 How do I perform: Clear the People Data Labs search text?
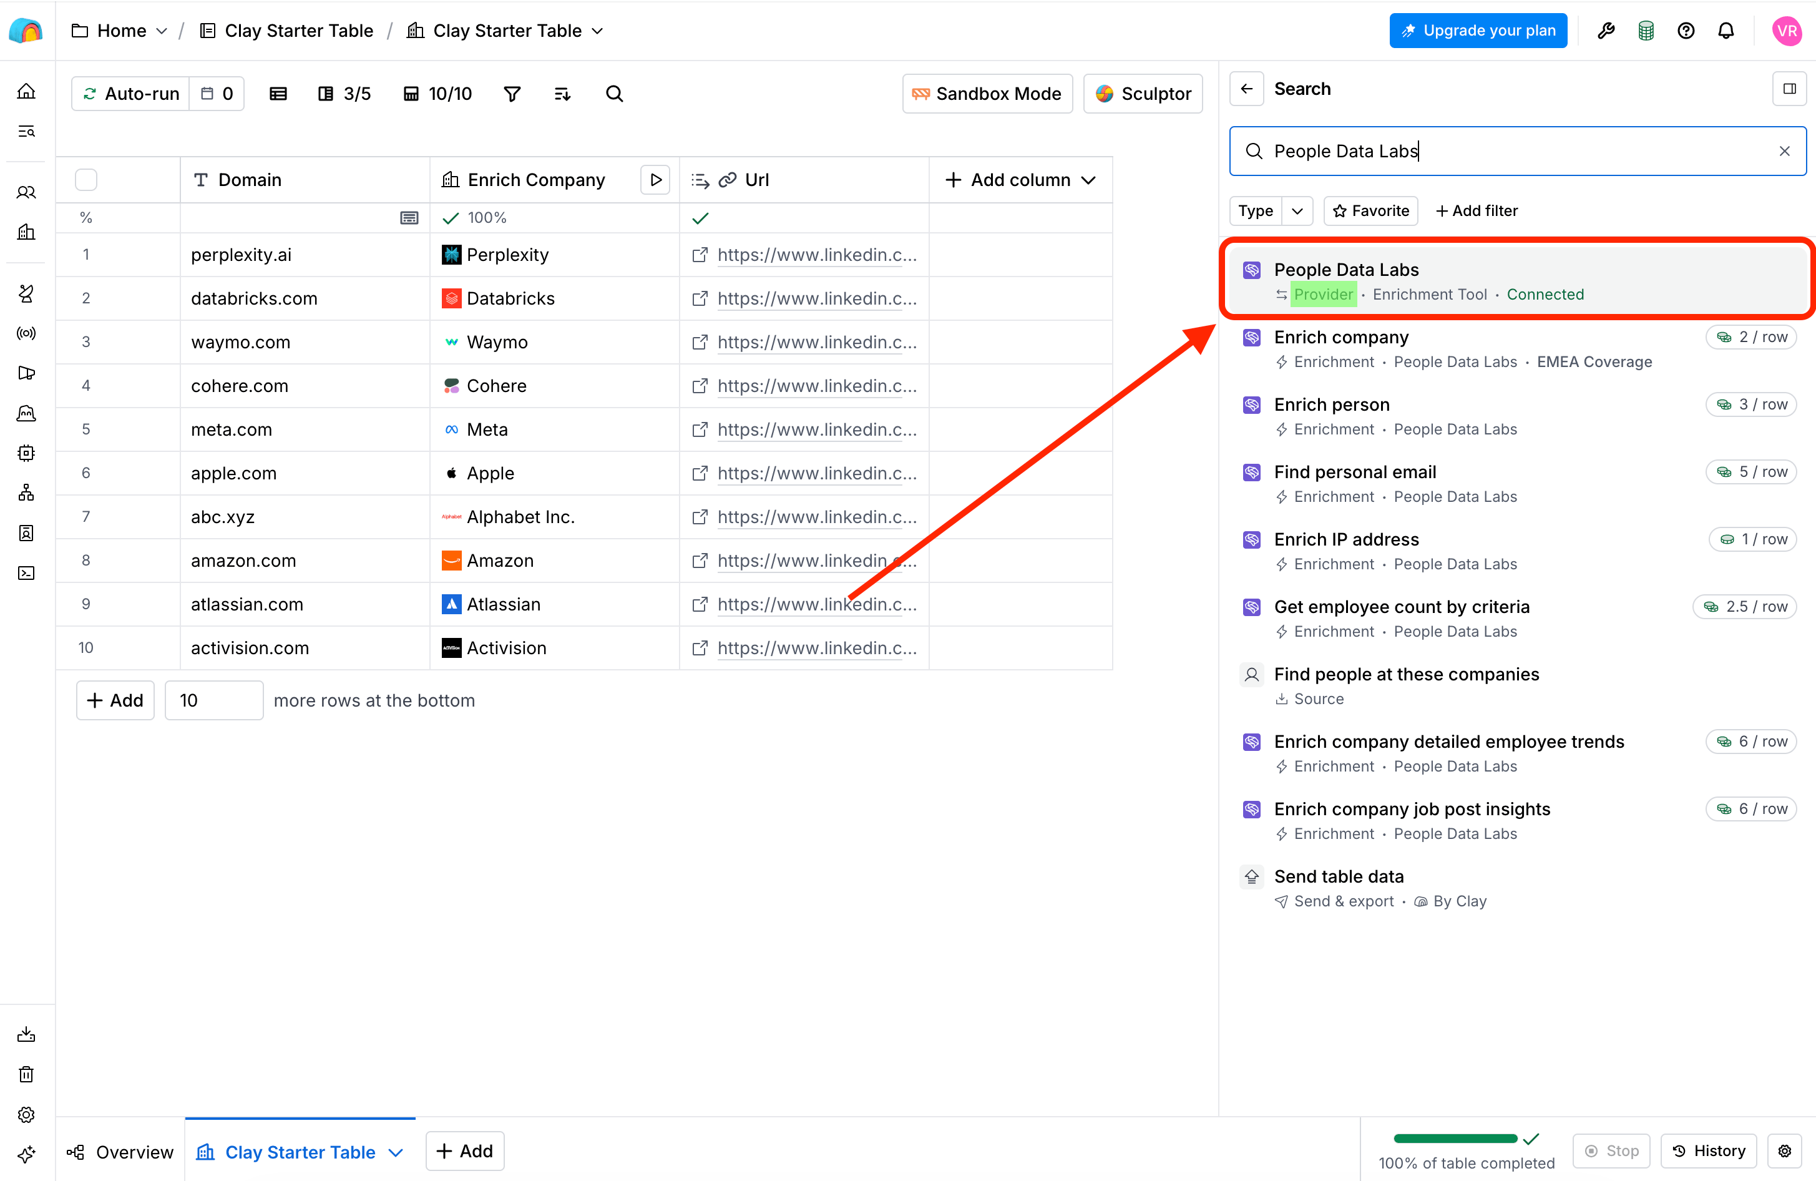(x=1785, y=151)
